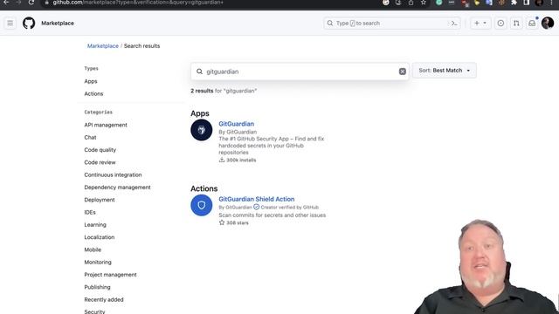The image size is (559, 314).
Task: Select the Dependency management category
Action: click(117, 188)
